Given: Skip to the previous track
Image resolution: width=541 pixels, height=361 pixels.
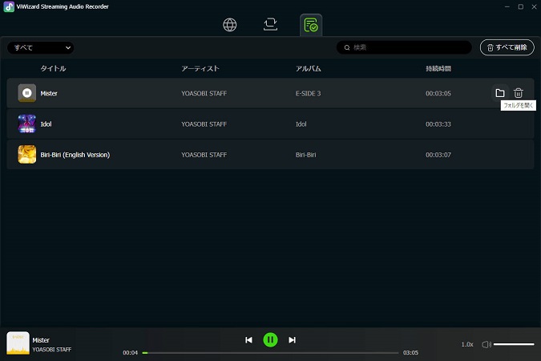Looking at the screenshot, I should pos(248,340).
